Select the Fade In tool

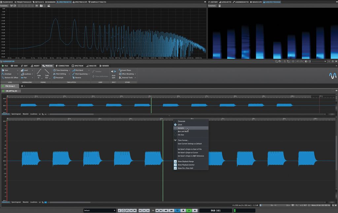pos(39,74)
